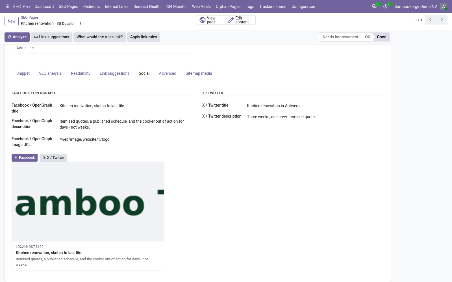Click the Link suggestions action button

point(51,37)
